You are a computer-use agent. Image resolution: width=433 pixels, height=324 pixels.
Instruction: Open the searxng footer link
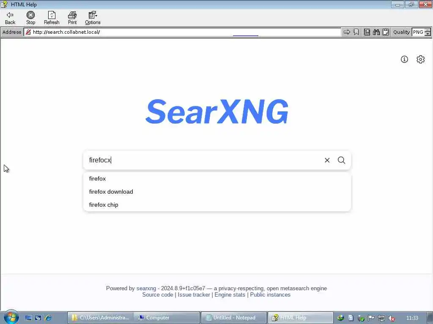click(x=146, y=288)
